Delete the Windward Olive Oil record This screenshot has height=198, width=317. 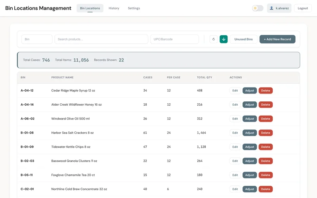[x=265, y=119]
